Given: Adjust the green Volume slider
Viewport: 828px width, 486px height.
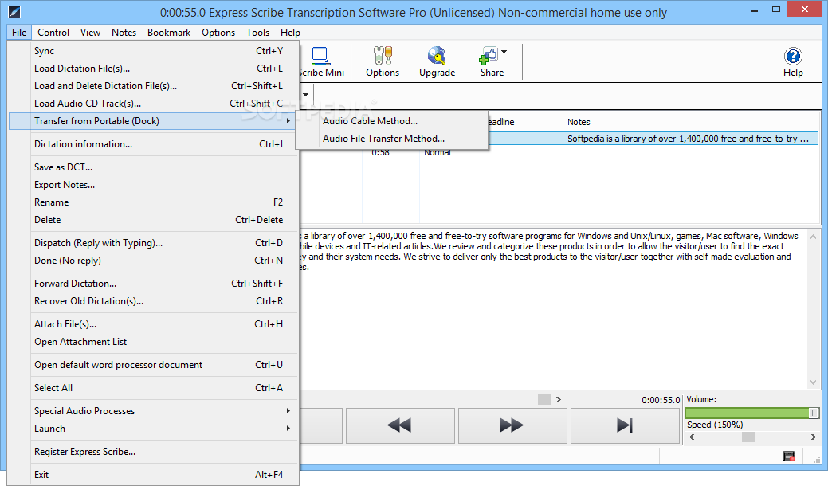Looking at the screenshot, I should click(x=752, y=413).
